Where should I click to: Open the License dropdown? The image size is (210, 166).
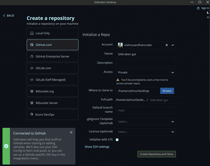[146, 132]
